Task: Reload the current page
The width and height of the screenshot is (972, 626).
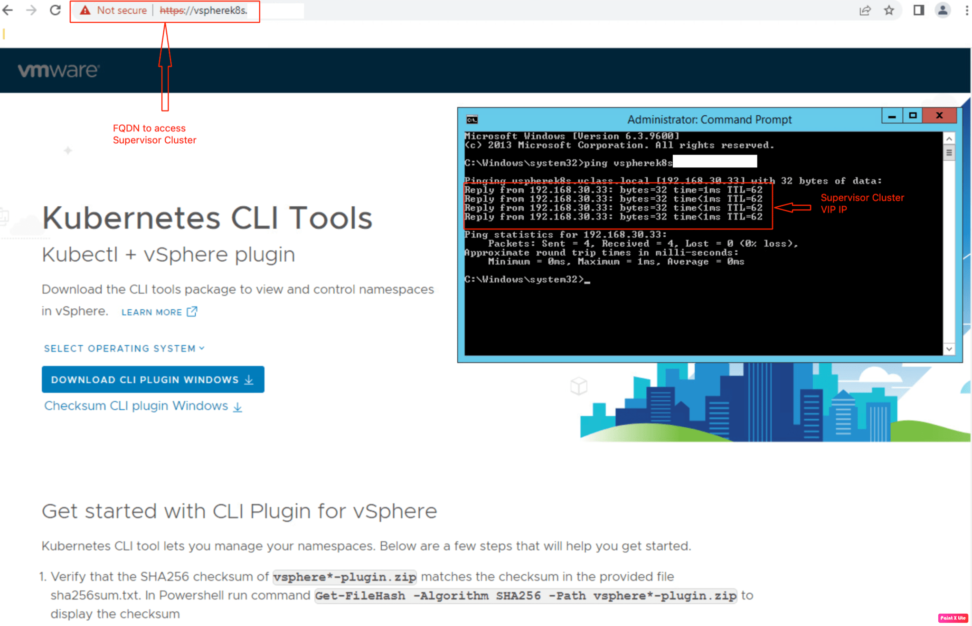Action: 55,10
